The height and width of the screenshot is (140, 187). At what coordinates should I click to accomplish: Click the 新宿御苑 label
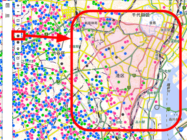click(91, 23)
